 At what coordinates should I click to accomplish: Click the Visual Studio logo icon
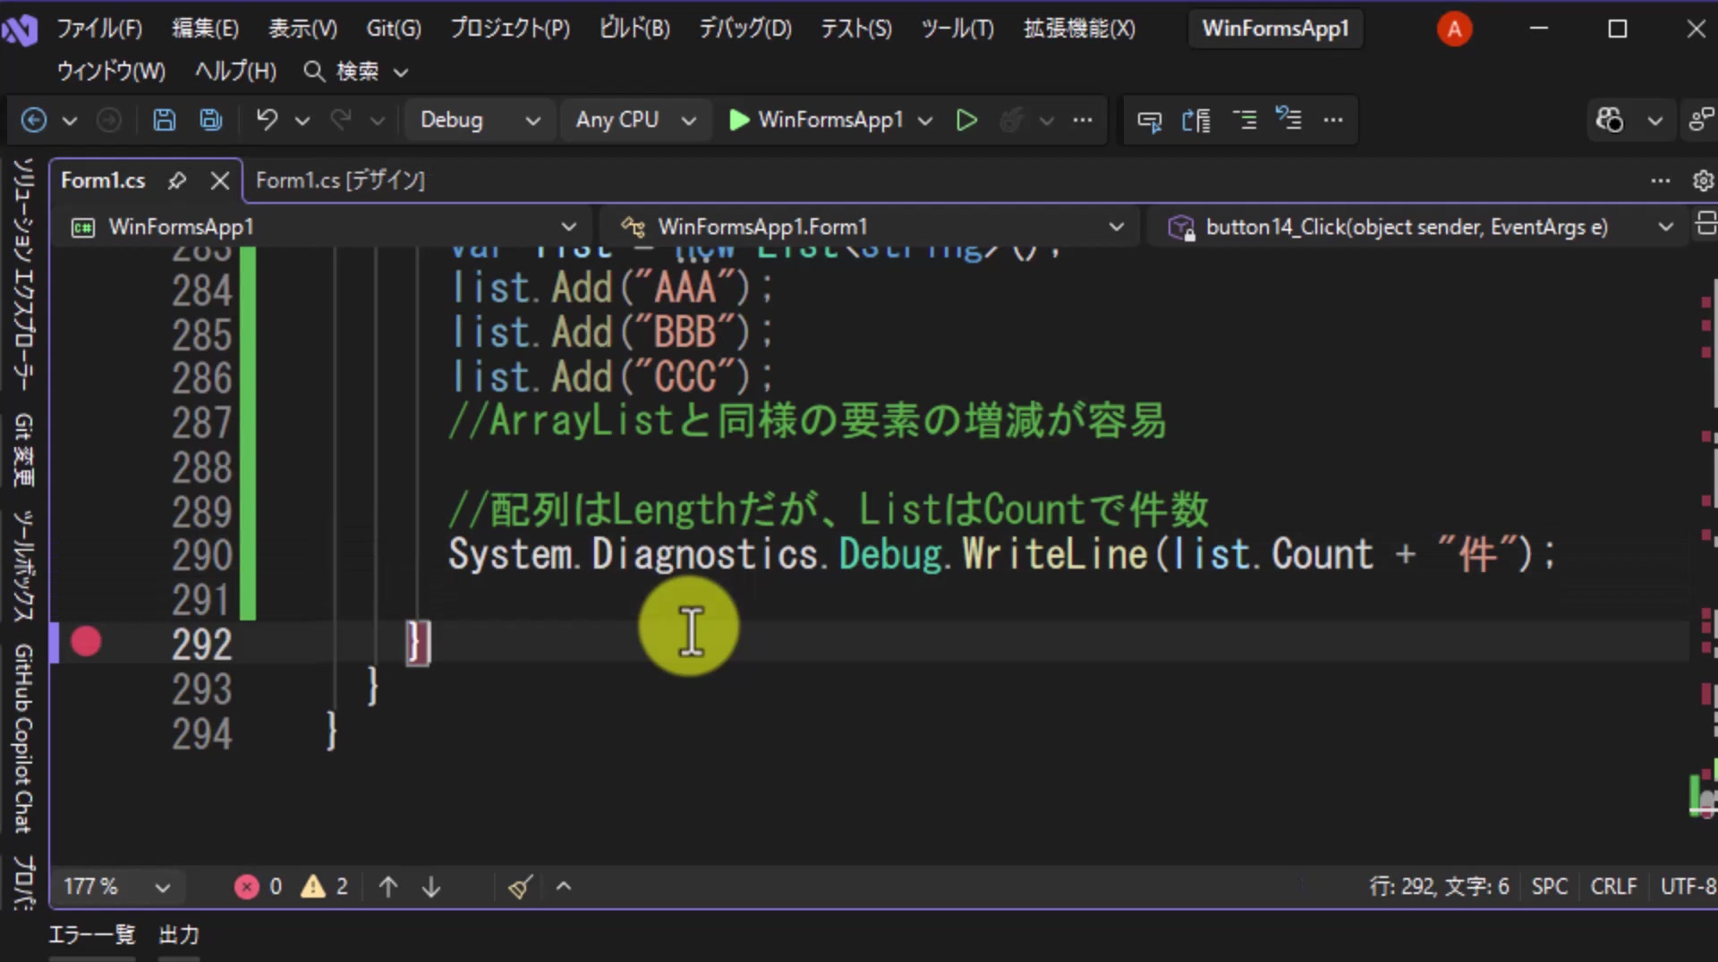[x=20, y=30]
